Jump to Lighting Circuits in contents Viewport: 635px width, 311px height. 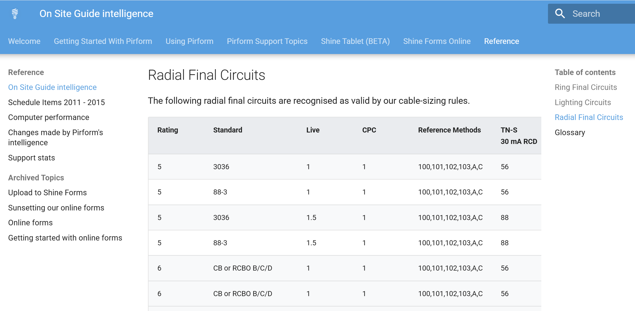tap(583, 102)
